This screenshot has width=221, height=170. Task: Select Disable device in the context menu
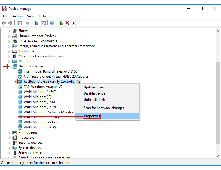(x=94, y=93)
